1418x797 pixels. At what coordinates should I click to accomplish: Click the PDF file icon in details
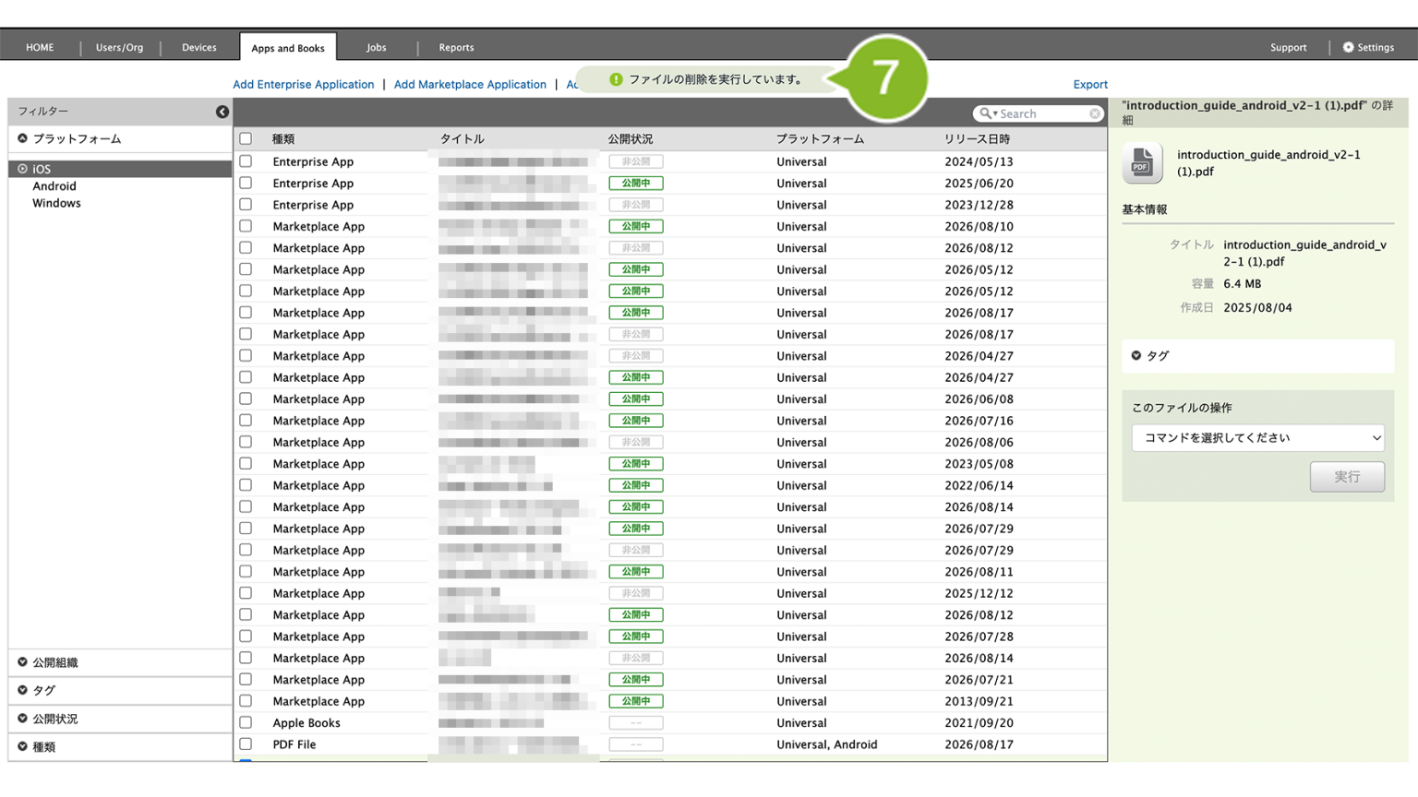(1142, 163)
